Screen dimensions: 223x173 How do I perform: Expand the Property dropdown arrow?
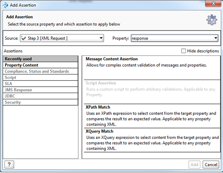click(x=216, y=38)
